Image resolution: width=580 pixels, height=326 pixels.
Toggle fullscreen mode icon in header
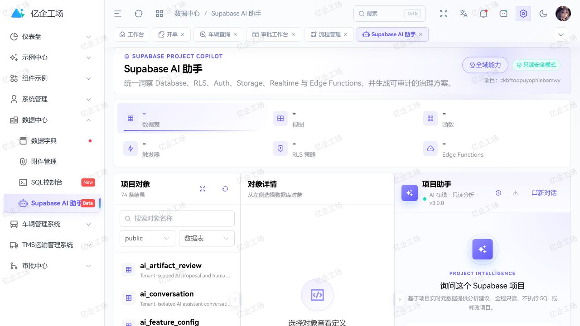[444, 14]
